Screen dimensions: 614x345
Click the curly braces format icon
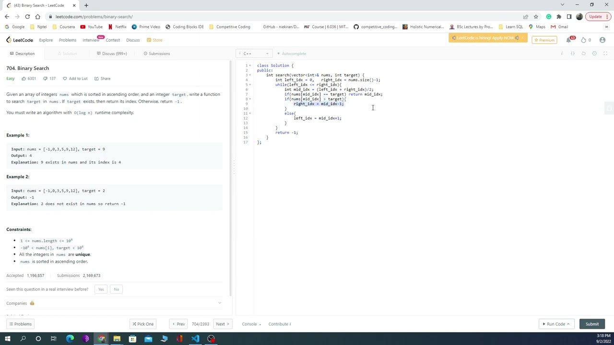(x=572, y=54)
